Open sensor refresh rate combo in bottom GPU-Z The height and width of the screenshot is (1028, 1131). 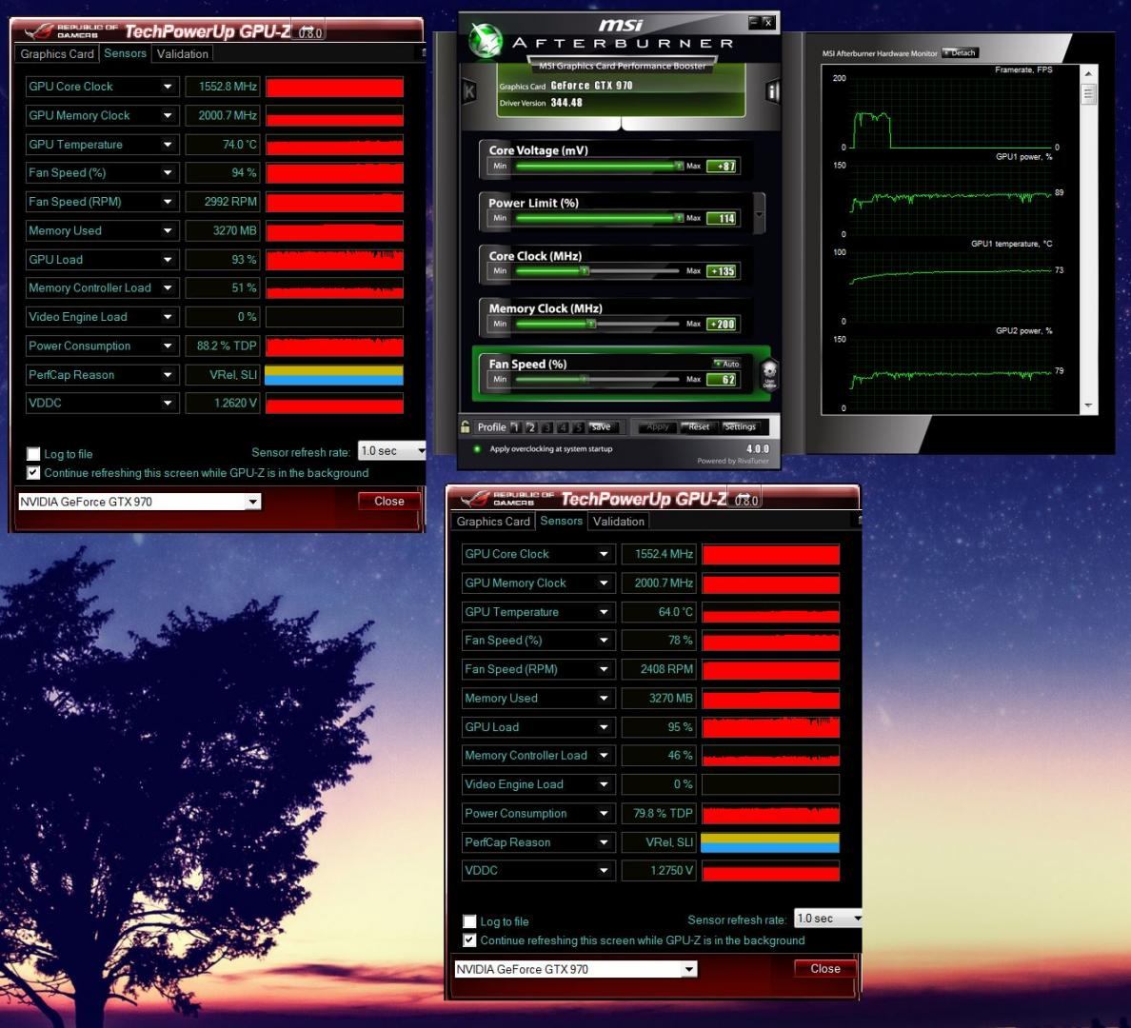tap(828, 919)
